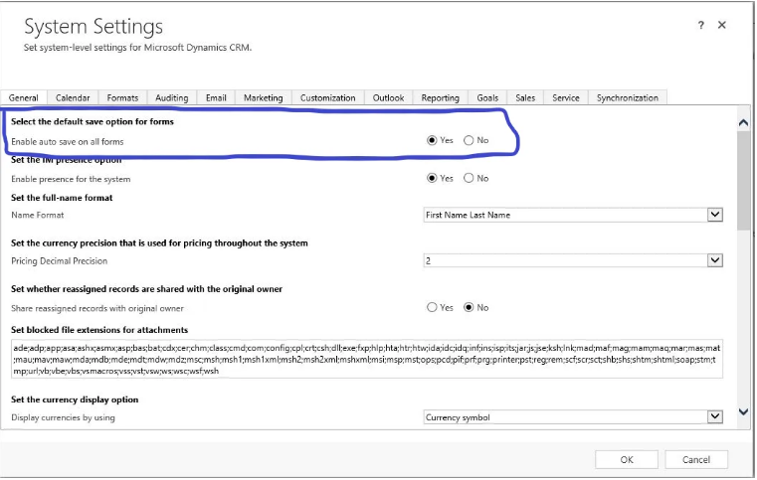This screenshot has width=757, height=480.
Task: Select Yes for auto save on all forms
Action: (x=432, y=140)
